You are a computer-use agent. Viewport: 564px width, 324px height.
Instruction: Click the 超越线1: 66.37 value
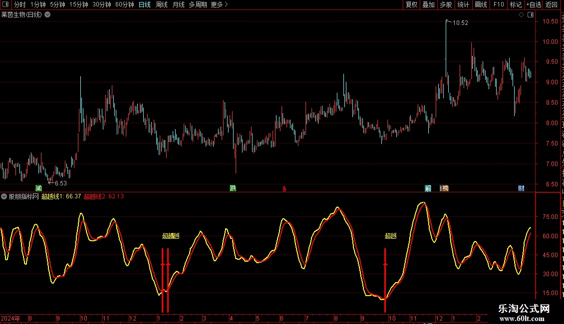tap(61, 196)
